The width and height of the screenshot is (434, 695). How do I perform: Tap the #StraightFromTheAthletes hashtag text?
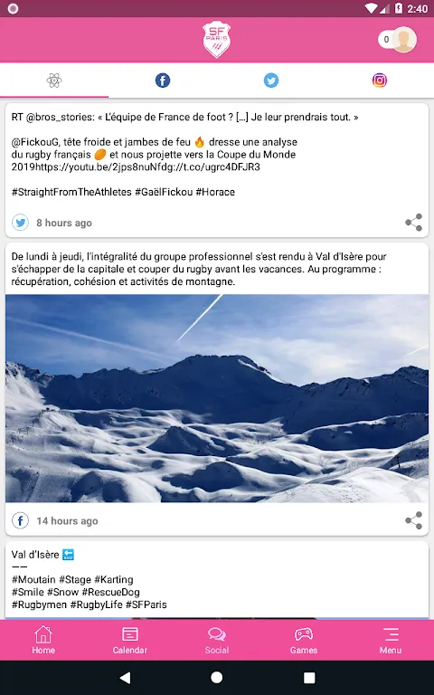pyautogui.click(x=71, y=192)
